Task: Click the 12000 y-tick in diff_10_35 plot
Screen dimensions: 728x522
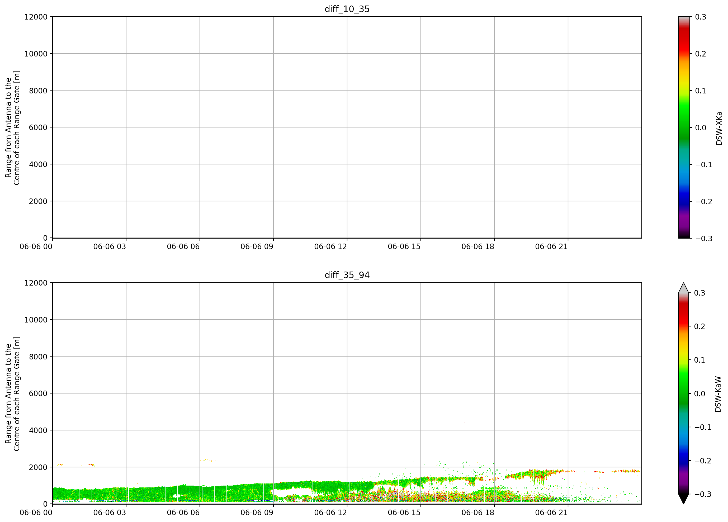Action: coord(36,17)
